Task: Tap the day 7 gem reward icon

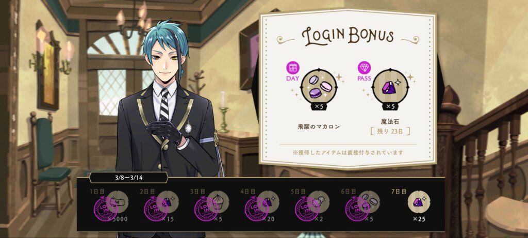Action: coord(419,202)
